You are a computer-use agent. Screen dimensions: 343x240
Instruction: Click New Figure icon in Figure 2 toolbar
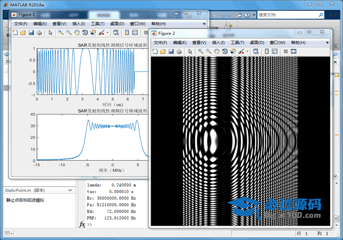(x=155, y=51)
